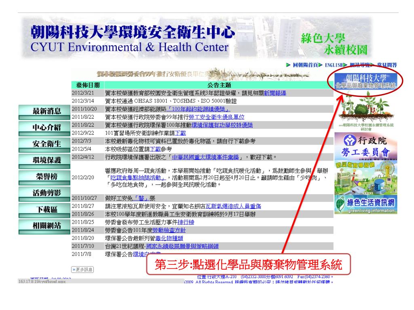Click the status bar URL 163.17.8.19/cyut/broad.aspx
Screen dimensions: 414x310
click(42, 281)
